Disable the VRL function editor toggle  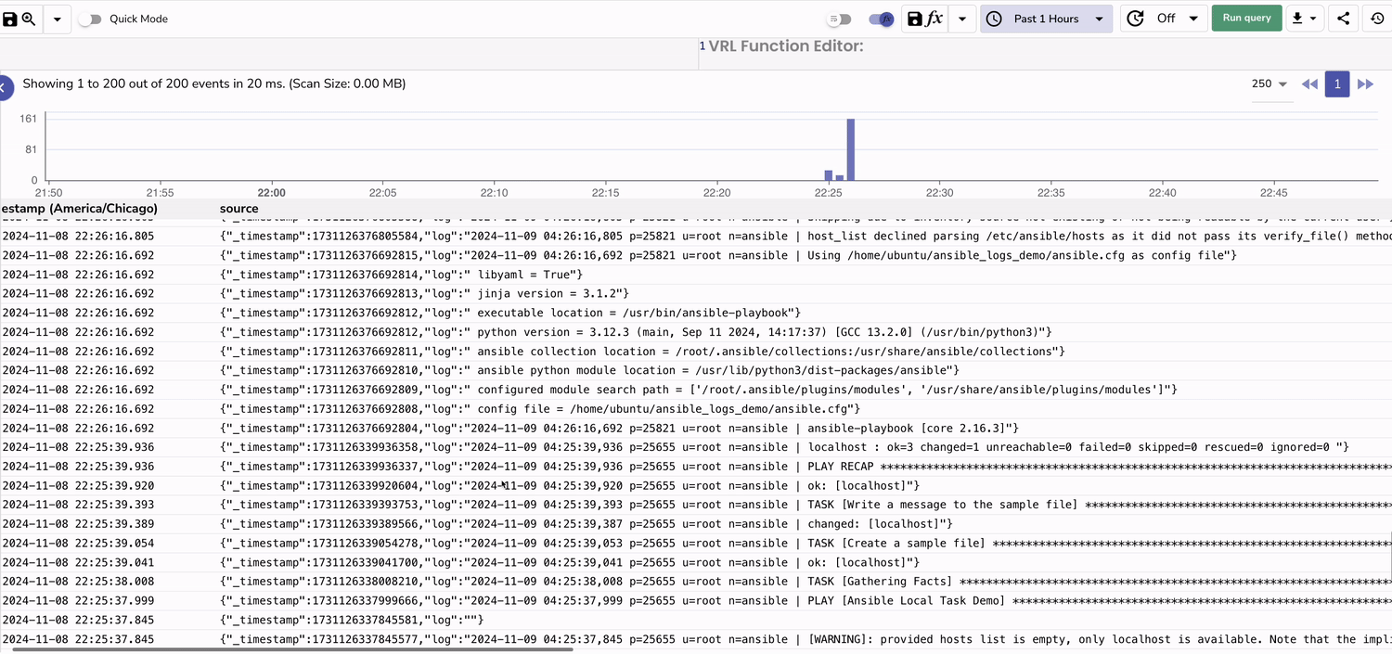[x=880, y=18]
